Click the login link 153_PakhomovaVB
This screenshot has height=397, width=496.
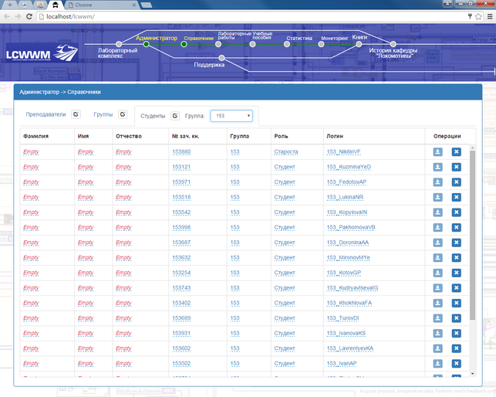click(x=351, y=227)
